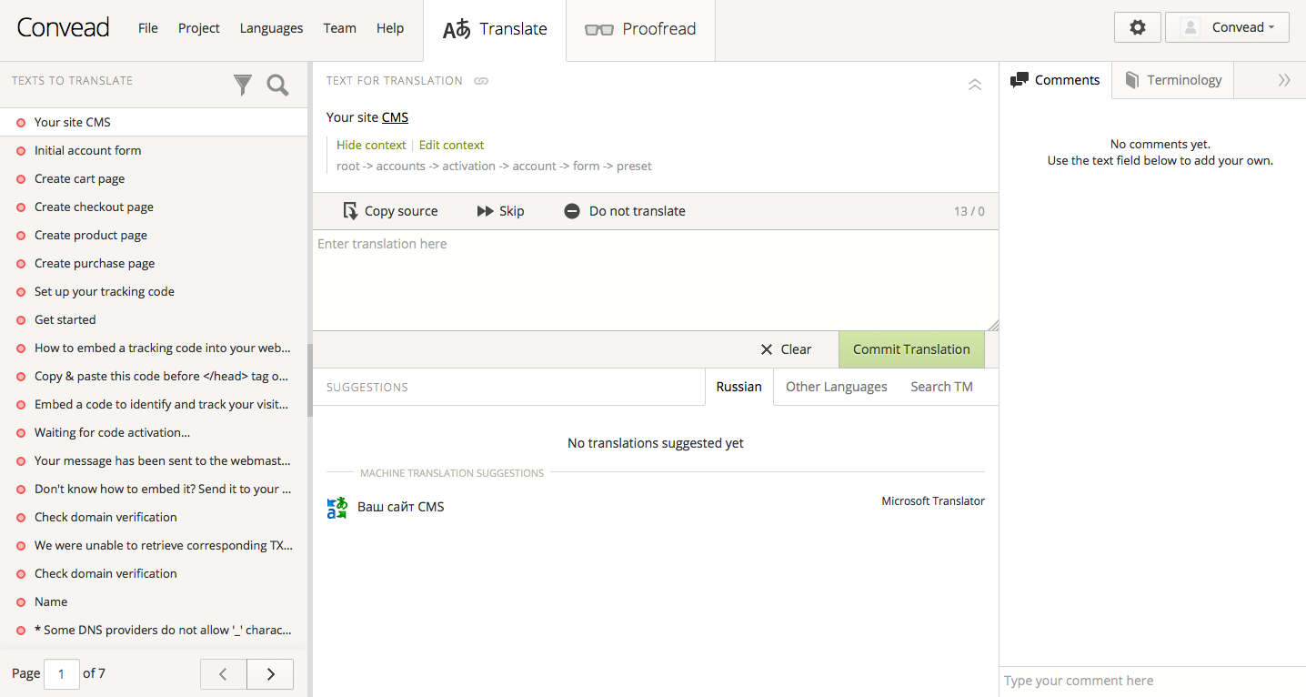The height and width of the screenshot is (697, 1306).
Task: Click the comment input field
Action: [1152, 681]
